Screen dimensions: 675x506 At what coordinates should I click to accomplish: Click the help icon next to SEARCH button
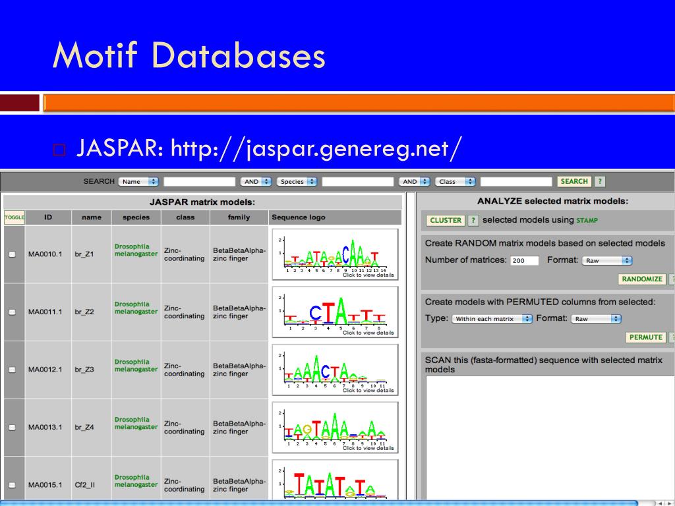(600, 182)
